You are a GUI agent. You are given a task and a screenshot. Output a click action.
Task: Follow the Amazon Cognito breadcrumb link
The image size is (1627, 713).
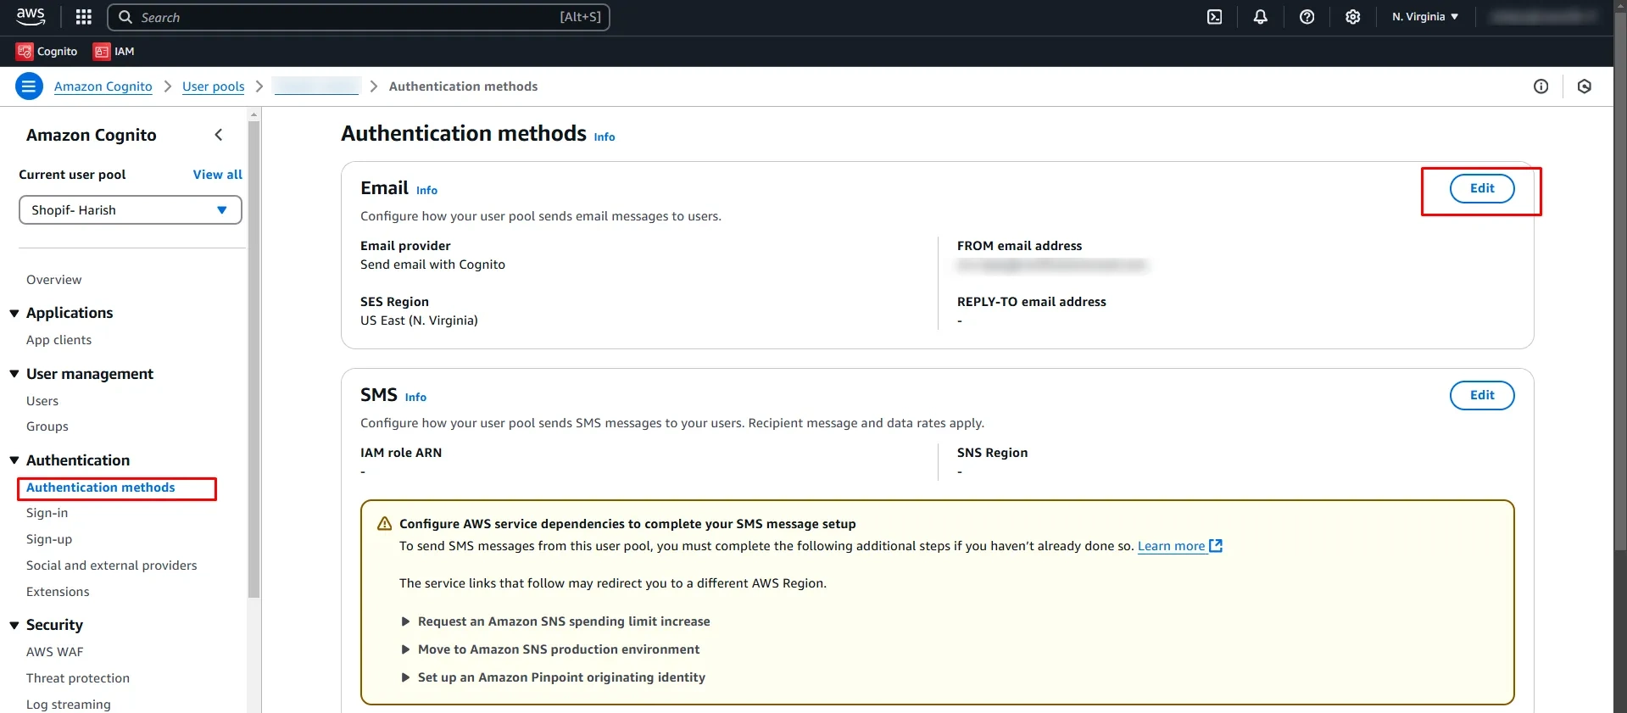point(103,86)
